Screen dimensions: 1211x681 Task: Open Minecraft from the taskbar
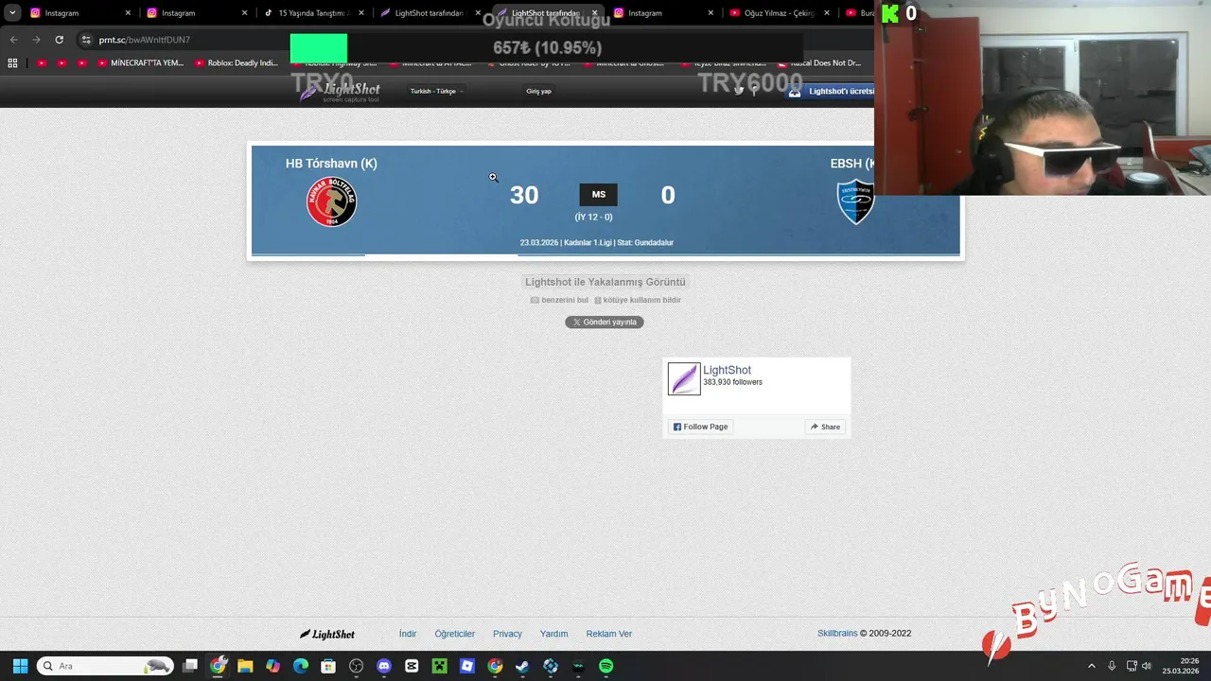(x=439, y=666)
